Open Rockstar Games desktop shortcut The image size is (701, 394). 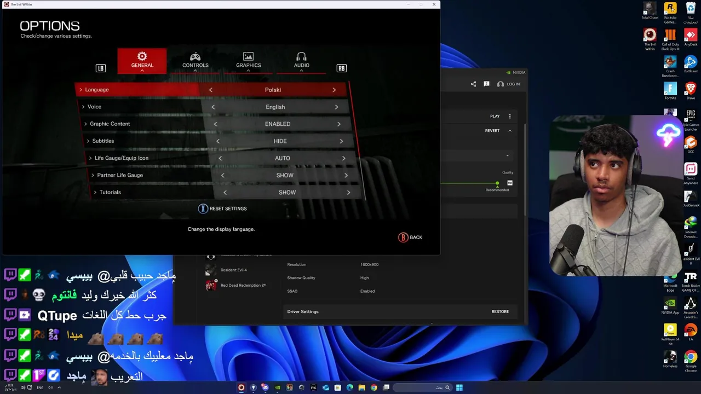[x=670, y=13]
